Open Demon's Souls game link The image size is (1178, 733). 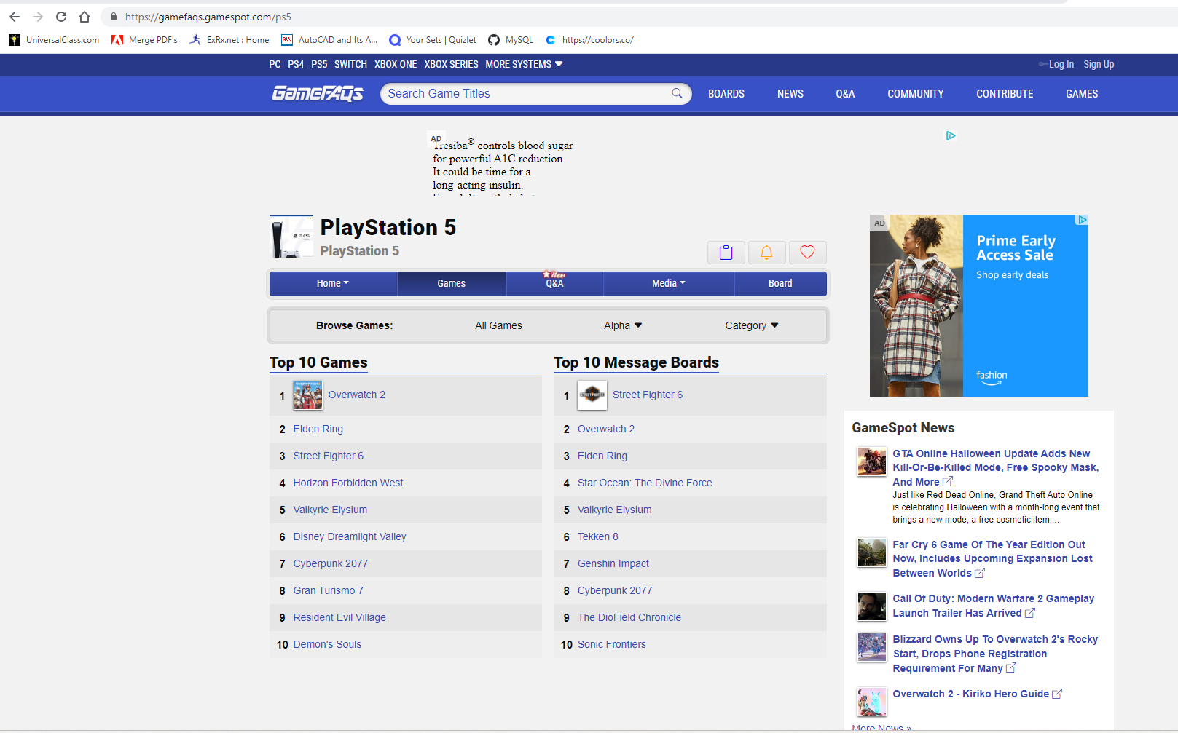[327, 644]
